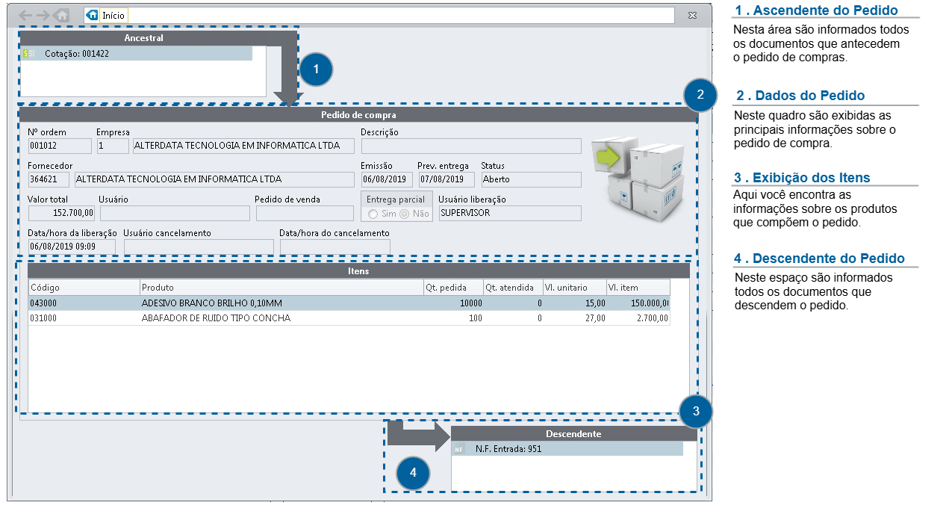
Task: Select the ADESIVO BRANCO BRILHO 0,10MM row
Action: pos(349,303)
